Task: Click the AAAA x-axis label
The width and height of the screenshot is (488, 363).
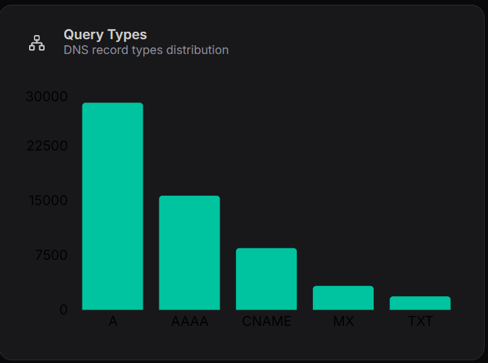Action: click(189, 322)
